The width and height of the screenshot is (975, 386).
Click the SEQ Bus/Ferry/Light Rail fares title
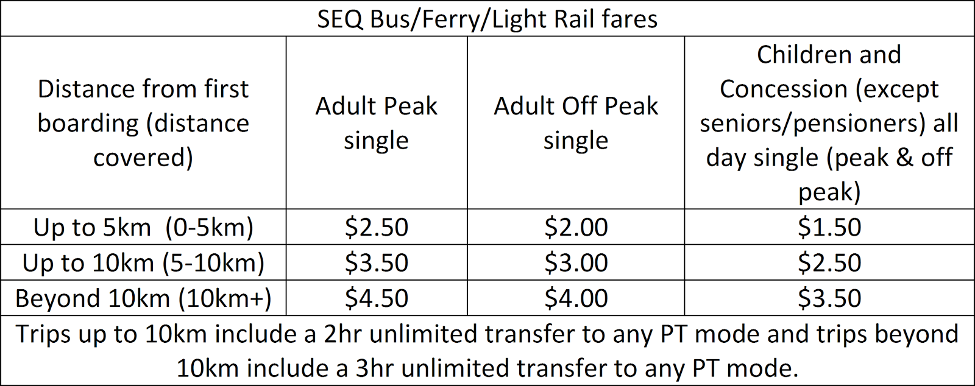(487, 19)
